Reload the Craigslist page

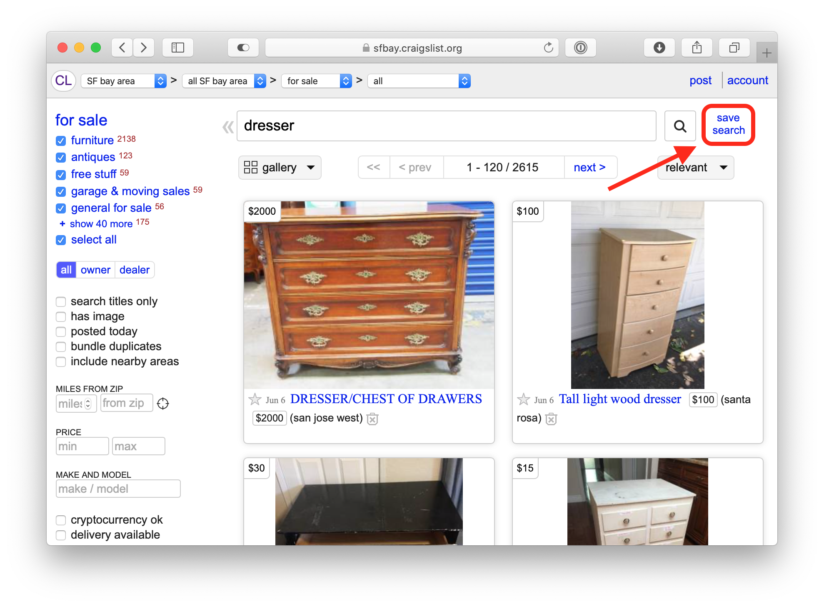coord(548,48)
